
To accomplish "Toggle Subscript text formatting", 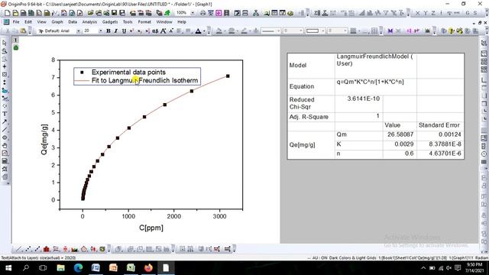I will point(139,31).
